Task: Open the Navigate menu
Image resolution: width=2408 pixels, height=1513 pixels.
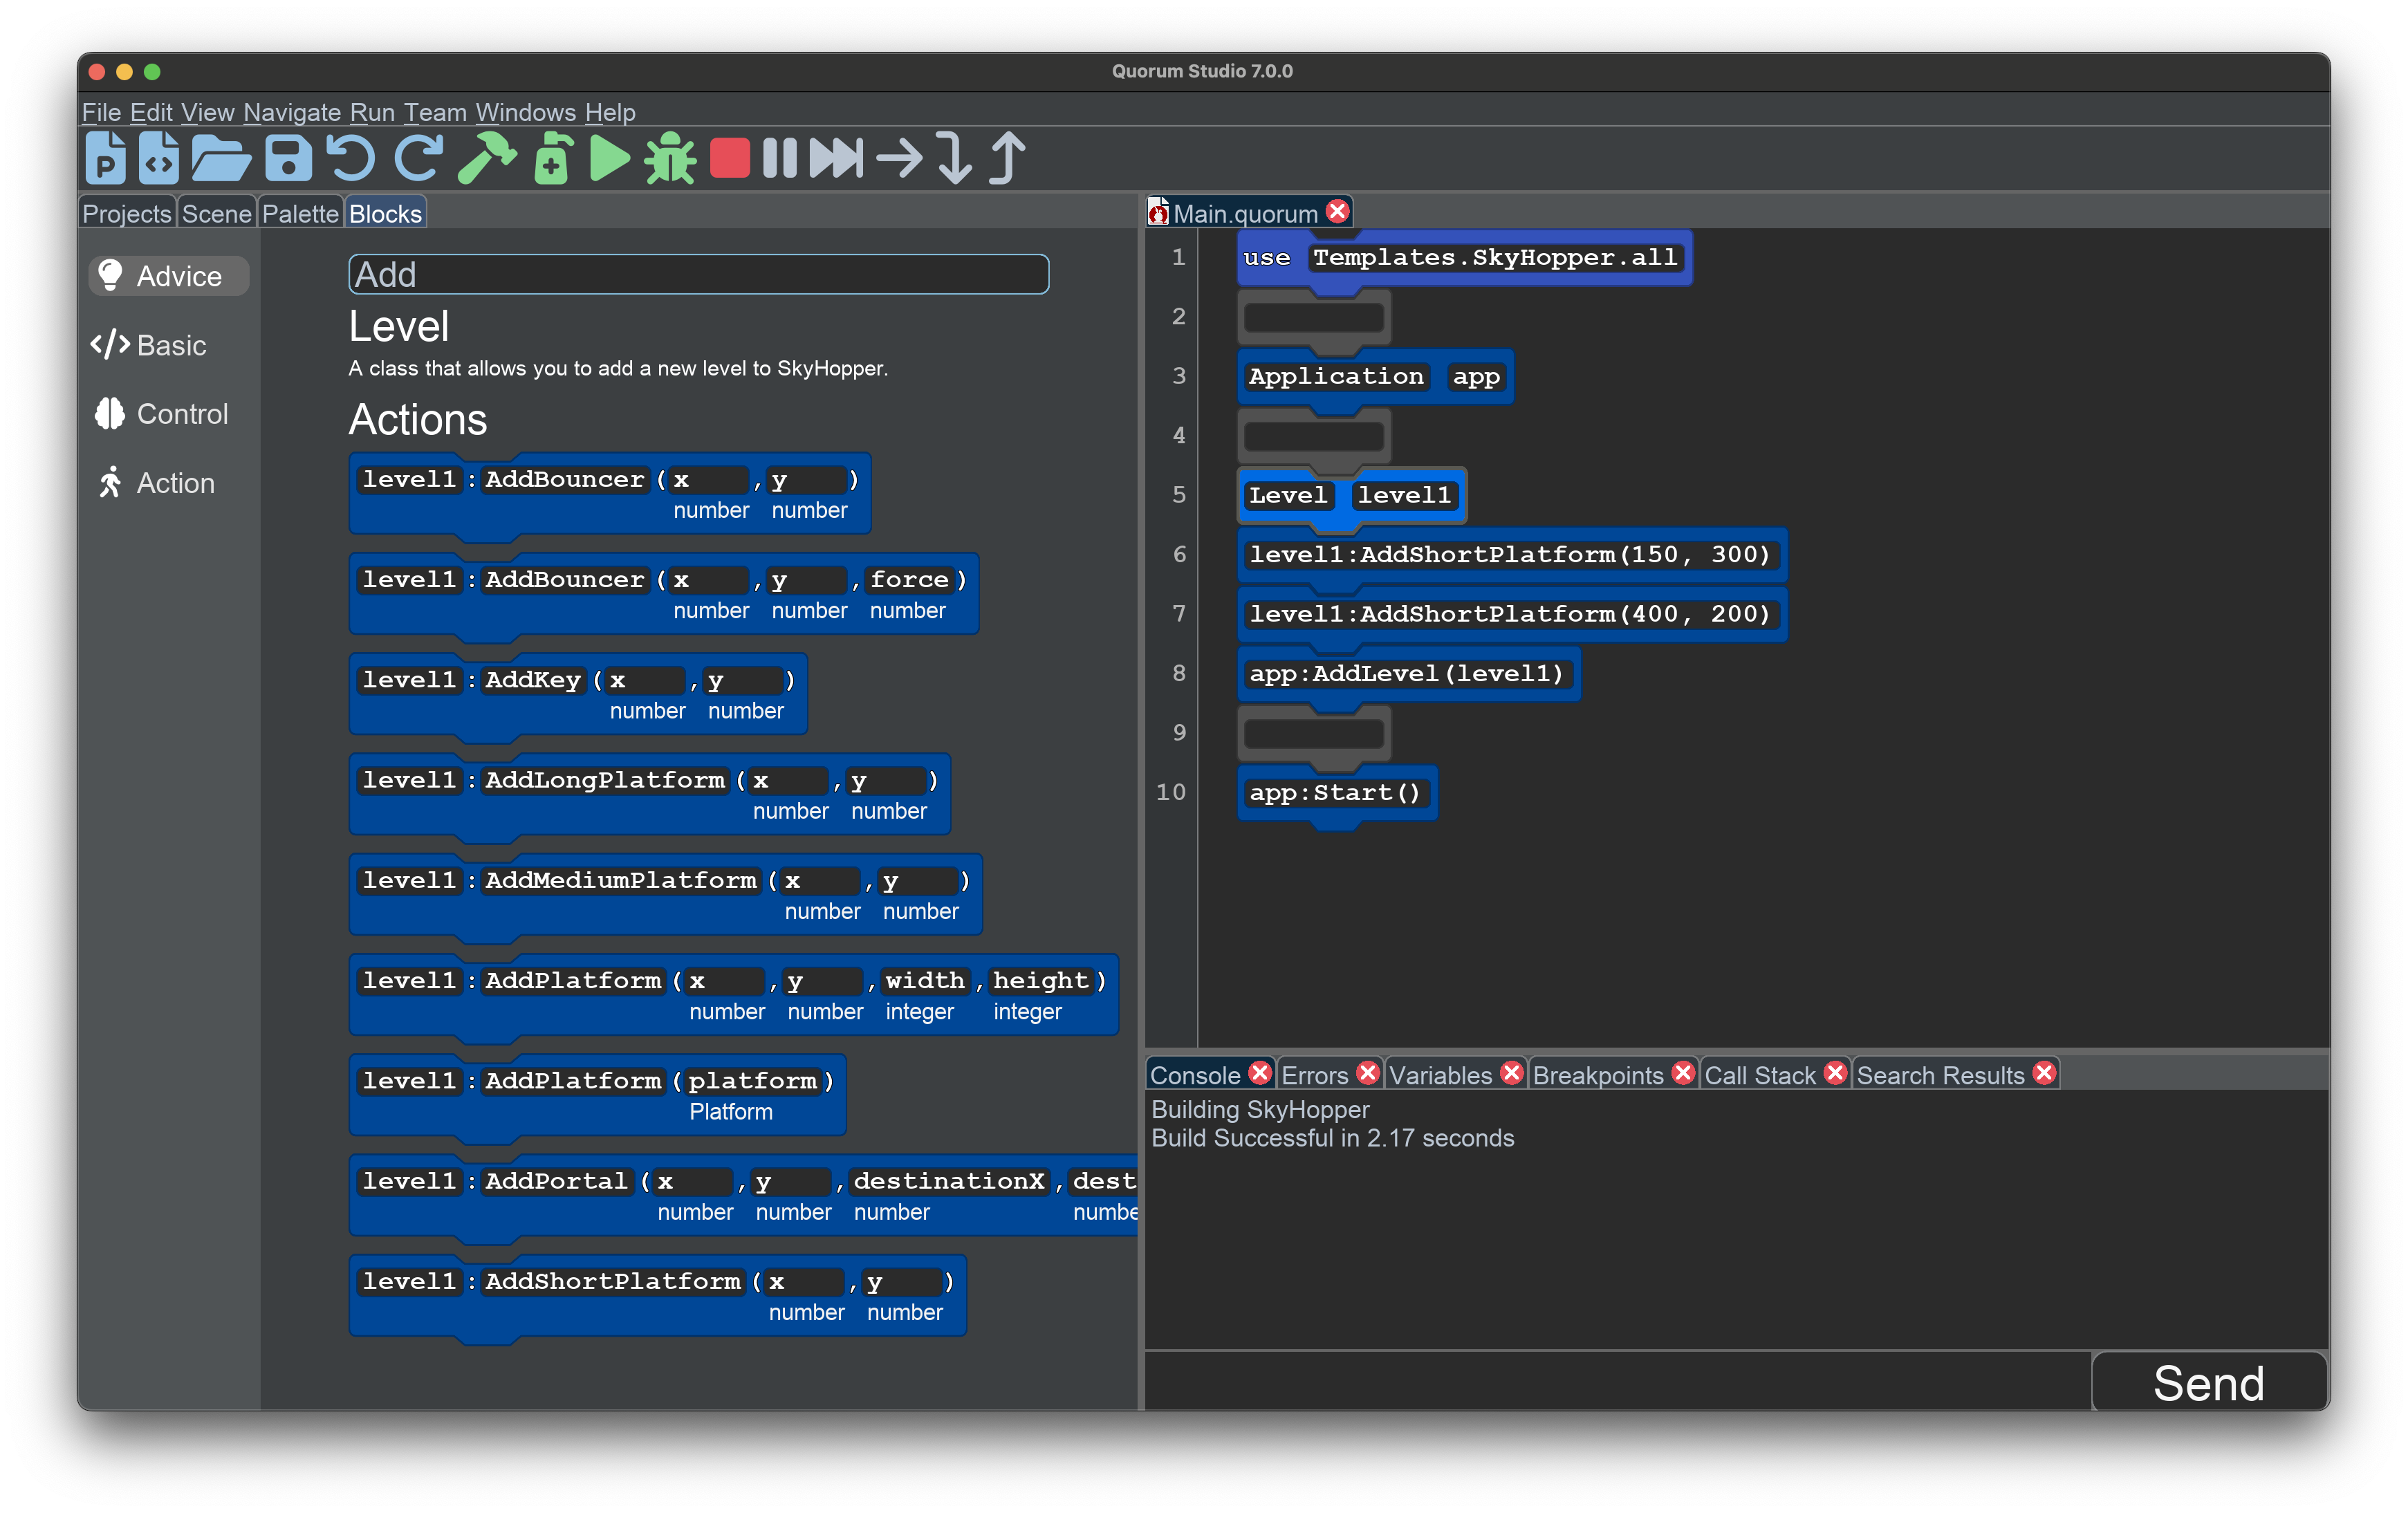Action: [292, 112]
